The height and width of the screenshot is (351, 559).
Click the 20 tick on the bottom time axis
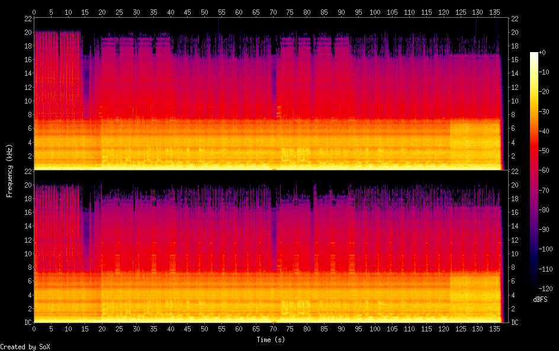click(102, 329)
